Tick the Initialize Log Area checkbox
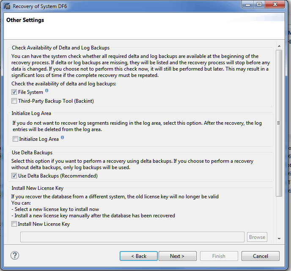291x271 pixels. pos(15,139)
